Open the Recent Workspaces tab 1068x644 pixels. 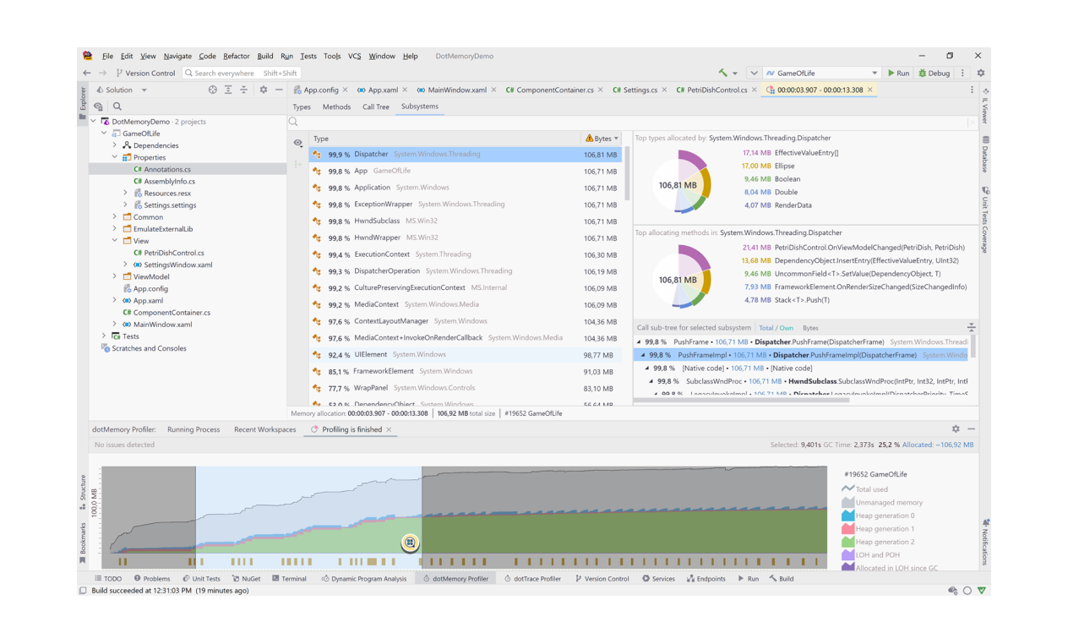(x=264, y=429)
